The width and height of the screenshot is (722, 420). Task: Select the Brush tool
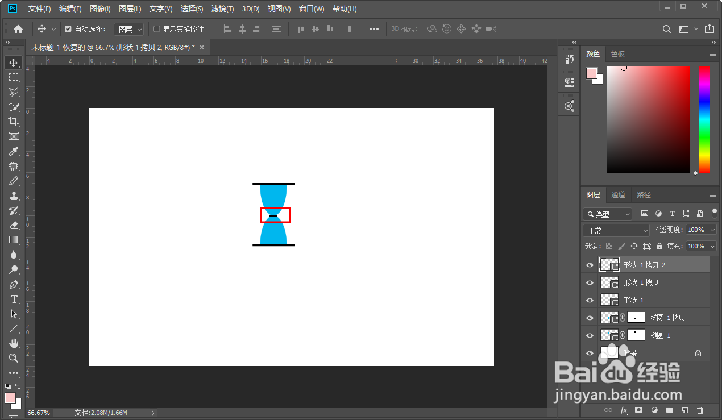14,181
